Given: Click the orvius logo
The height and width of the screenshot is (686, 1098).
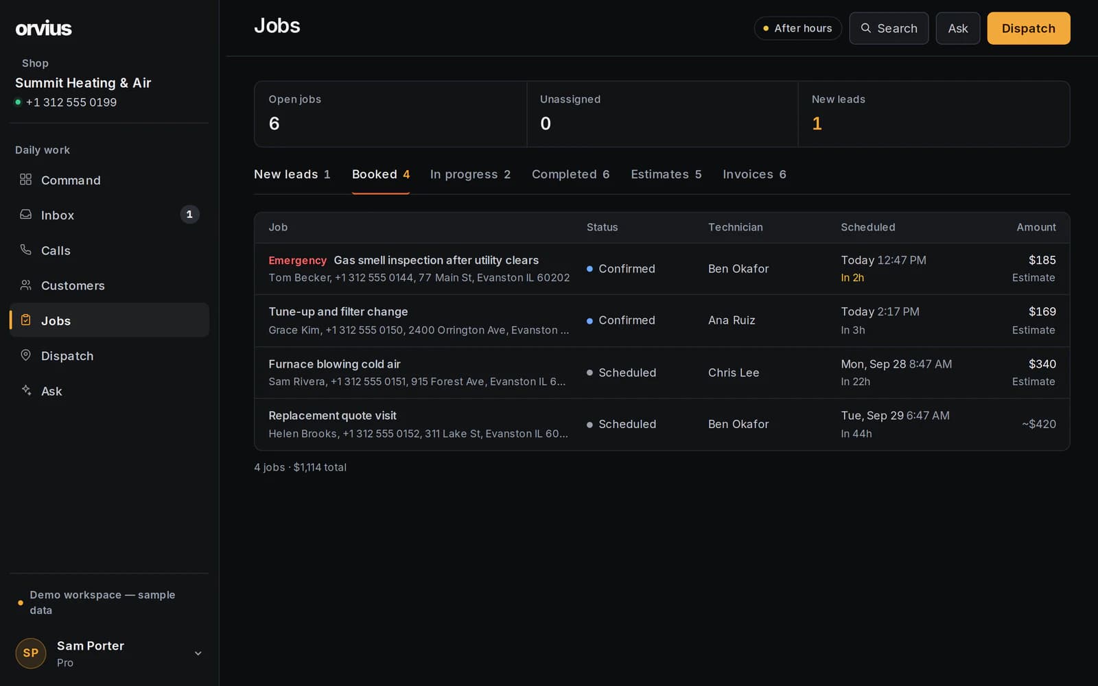Looking at the screenshot, I should click(43, 28).
